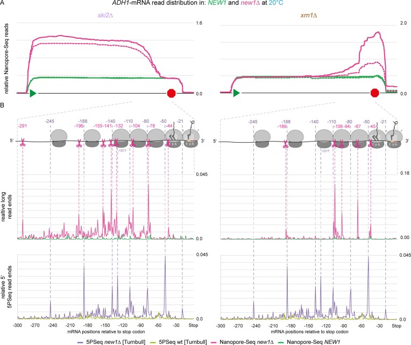Select the scissors icon below the -45 label
Image resolution: width=411 pixels, height=345 pixels.
click(x=370, y=143)
